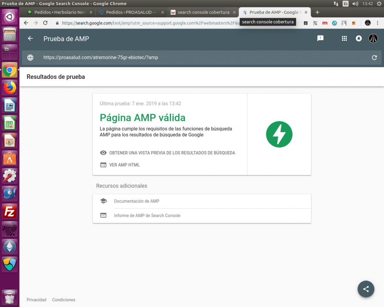The height and width of the screenshot is (307, 384).
Task: Click the graduation cap documentation icon
Action: [103, 201]
